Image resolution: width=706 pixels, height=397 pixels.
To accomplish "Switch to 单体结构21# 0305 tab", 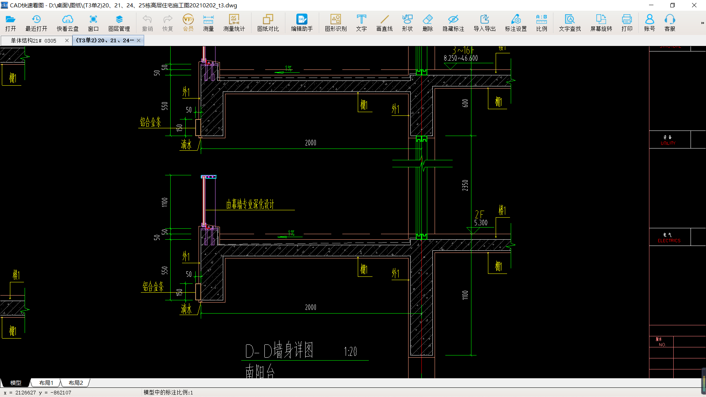I will tap(33, 40).
